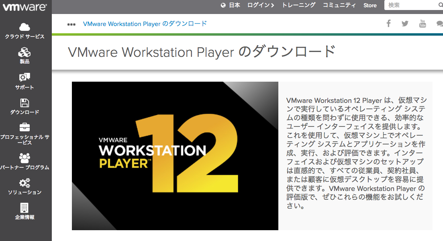Click the chat bubble icon

[x=440, y=24]
